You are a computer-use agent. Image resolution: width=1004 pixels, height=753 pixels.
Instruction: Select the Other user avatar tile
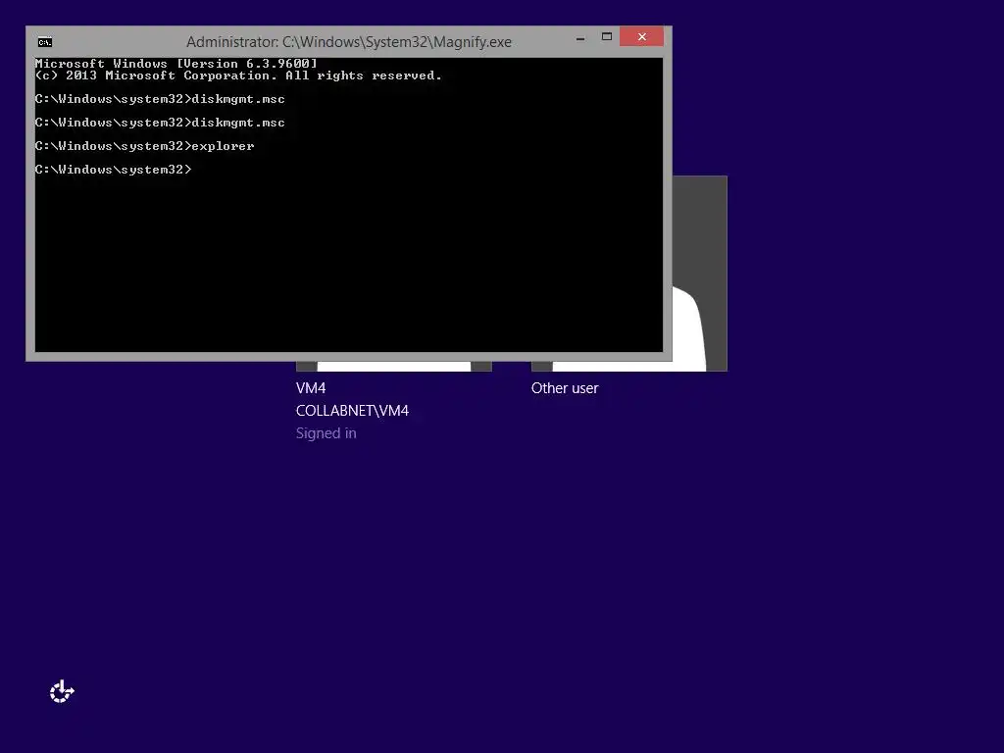pyautogui.click(x=699, y=274)
